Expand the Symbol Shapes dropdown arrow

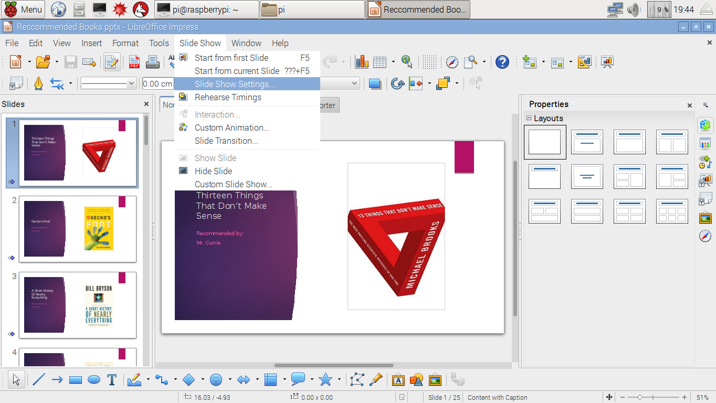tap(230, 379)
